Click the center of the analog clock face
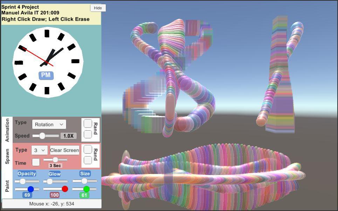The height and width of the screenshot is (211, 338). (47, 63)
